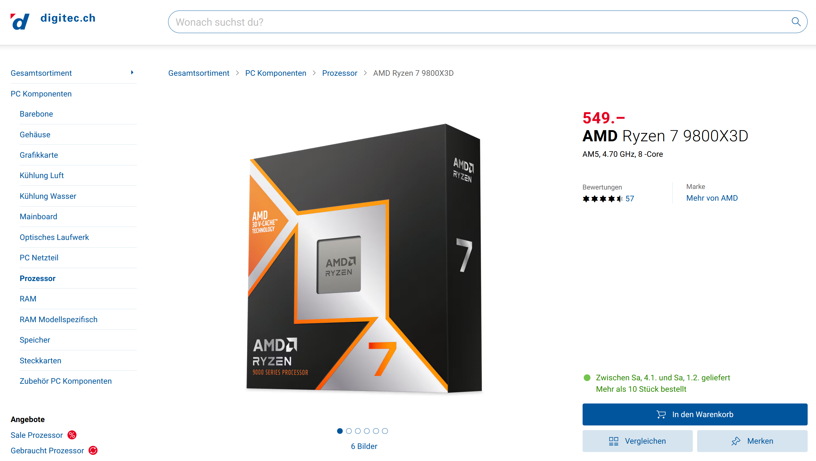Open PC Komponenten in the sidebar

click(41, 94)
